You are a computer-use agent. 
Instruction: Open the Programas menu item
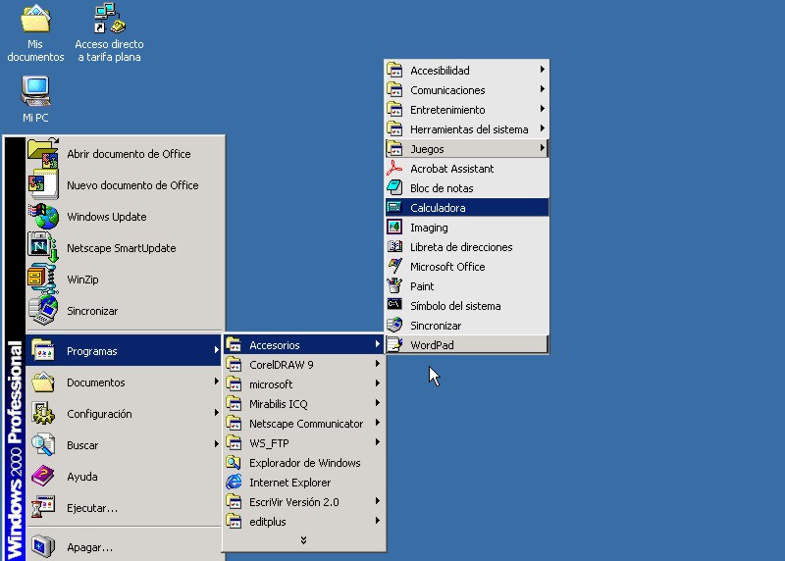(124, 350)
